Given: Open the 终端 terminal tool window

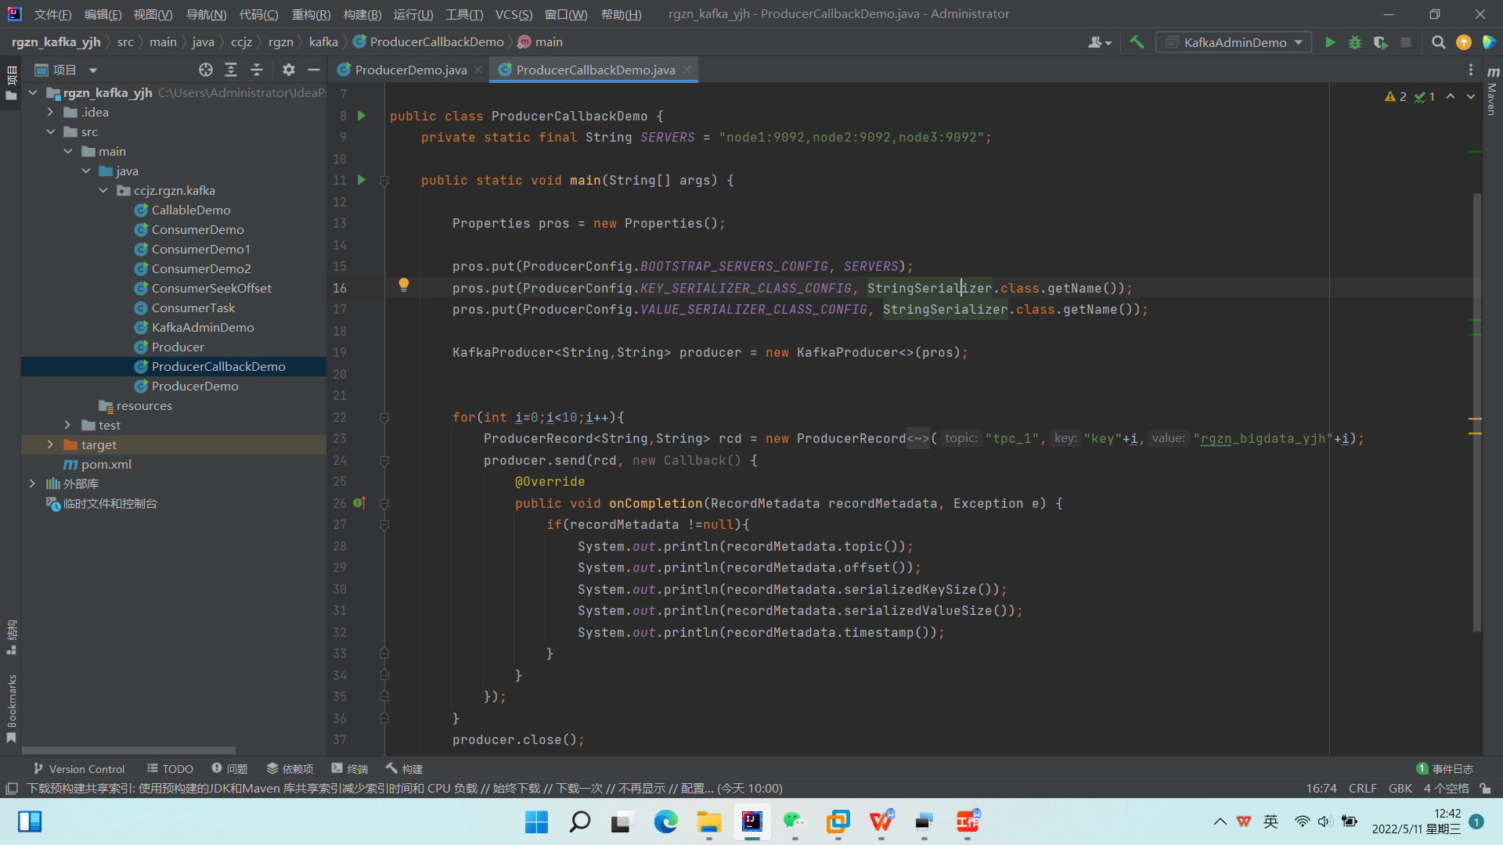Looking at the screenshot, I should [349, 768].
